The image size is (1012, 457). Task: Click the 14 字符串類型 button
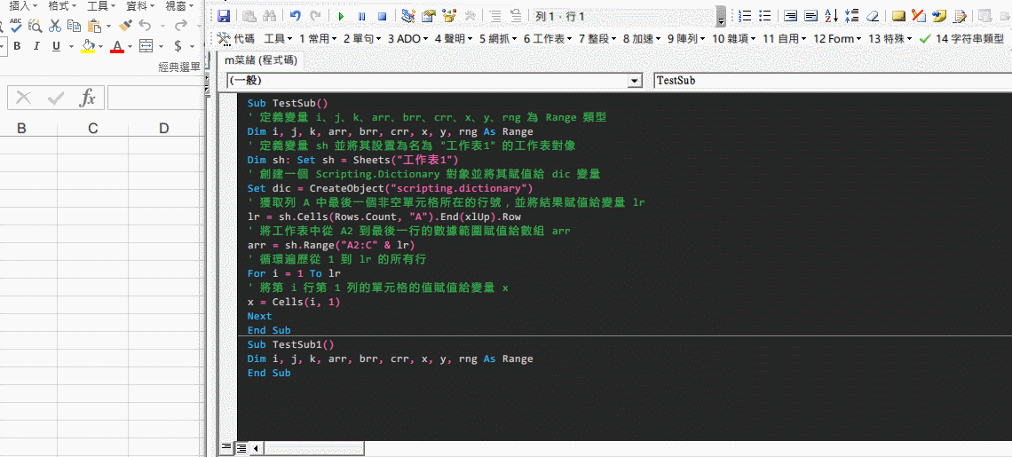point(962,39)
